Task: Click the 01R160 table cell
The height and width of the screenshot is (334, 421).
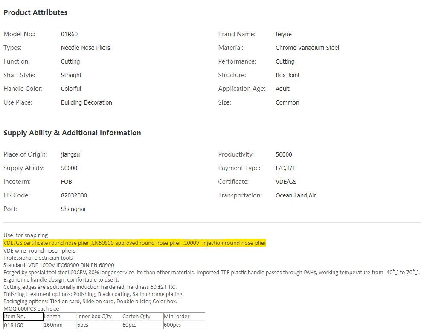Action: point(23,325)
